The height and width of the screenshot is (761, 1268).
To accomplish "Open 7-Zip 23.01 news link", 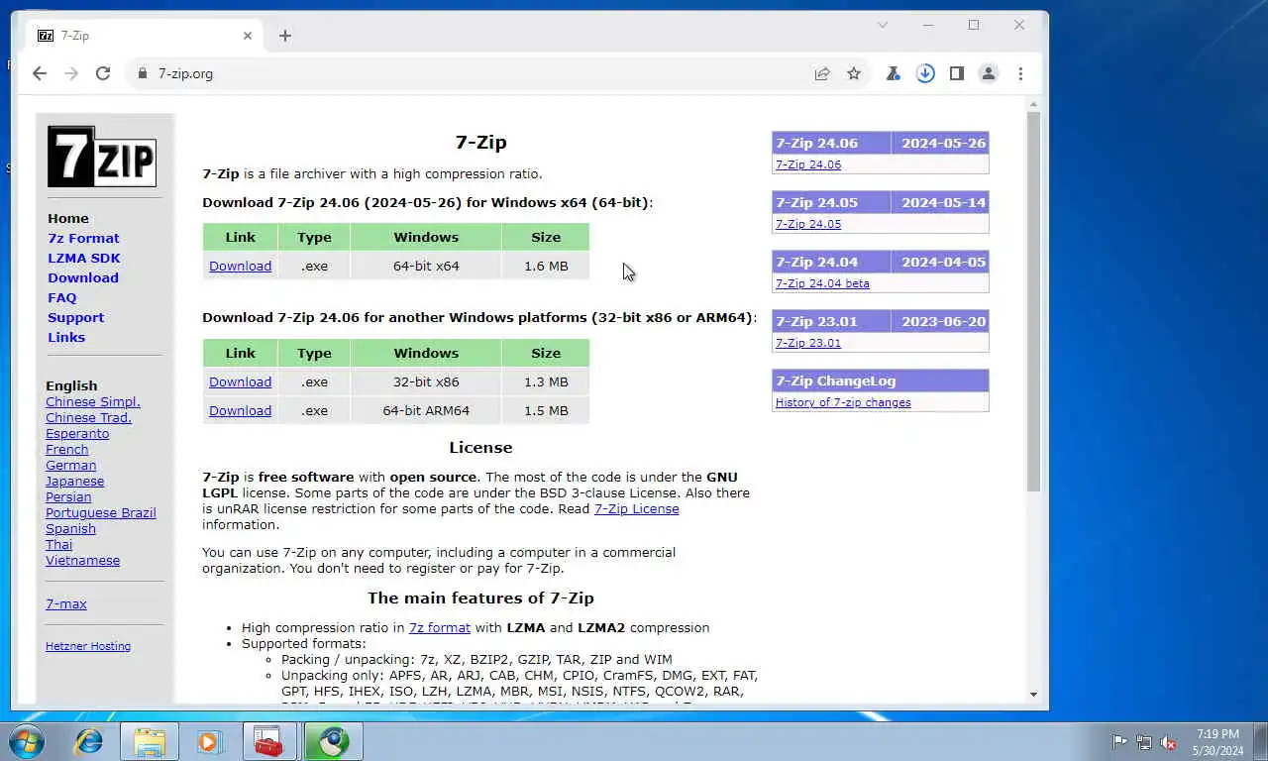I will (x=808, y=343).
